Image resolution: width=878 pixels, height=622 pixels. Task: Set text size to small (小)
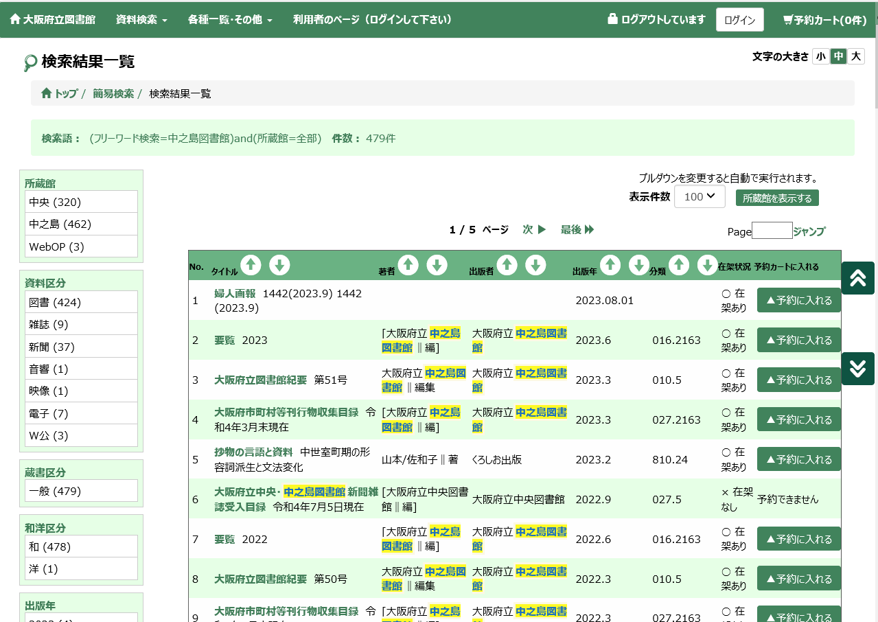click(821, 56)
